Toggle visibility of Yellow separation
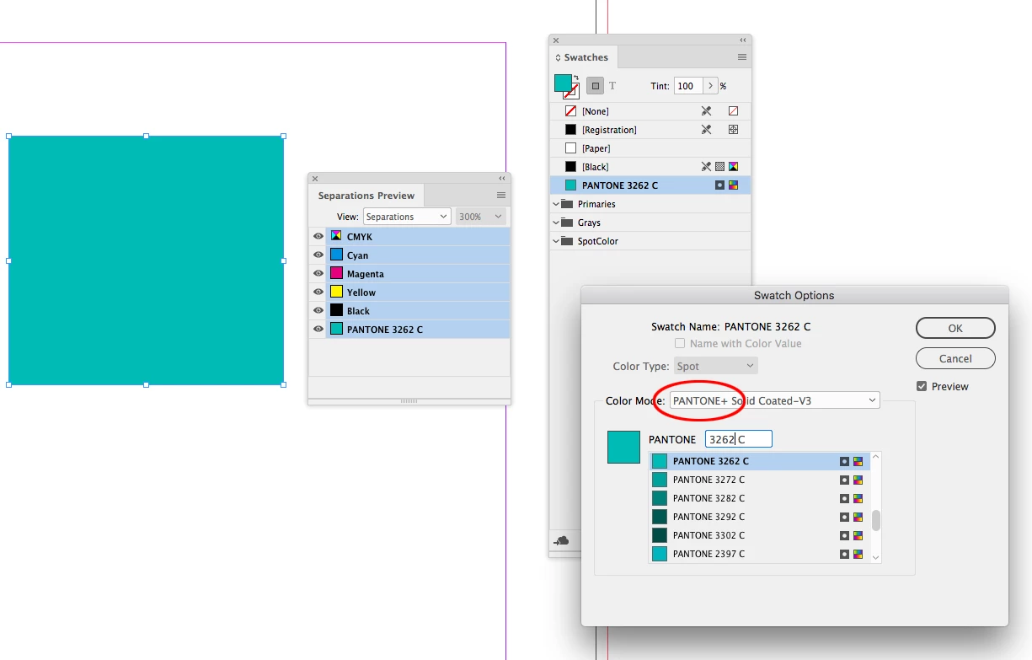The image size is (1032, 660). point(318,292)
